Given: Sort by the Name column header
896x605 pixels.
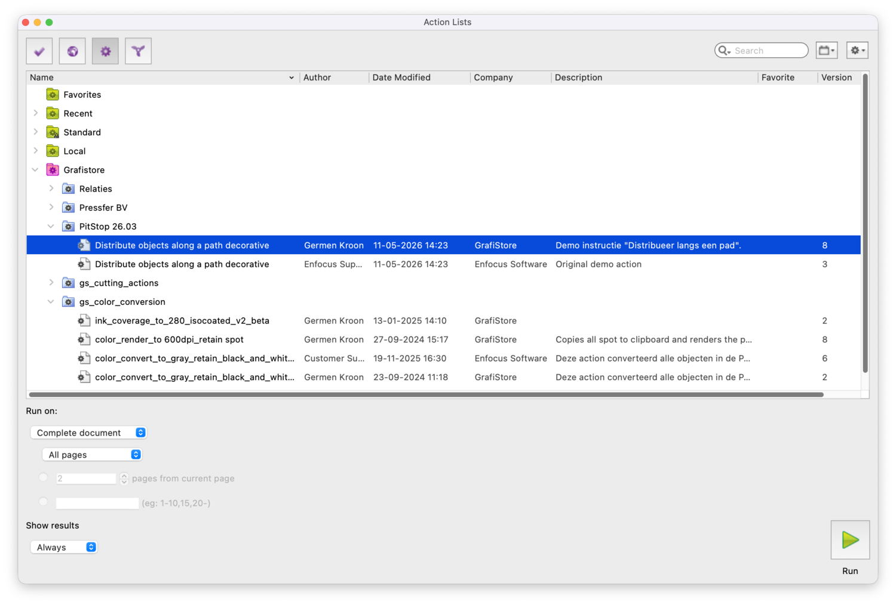Looking at the screenshot, I should (x=162, y=78).
